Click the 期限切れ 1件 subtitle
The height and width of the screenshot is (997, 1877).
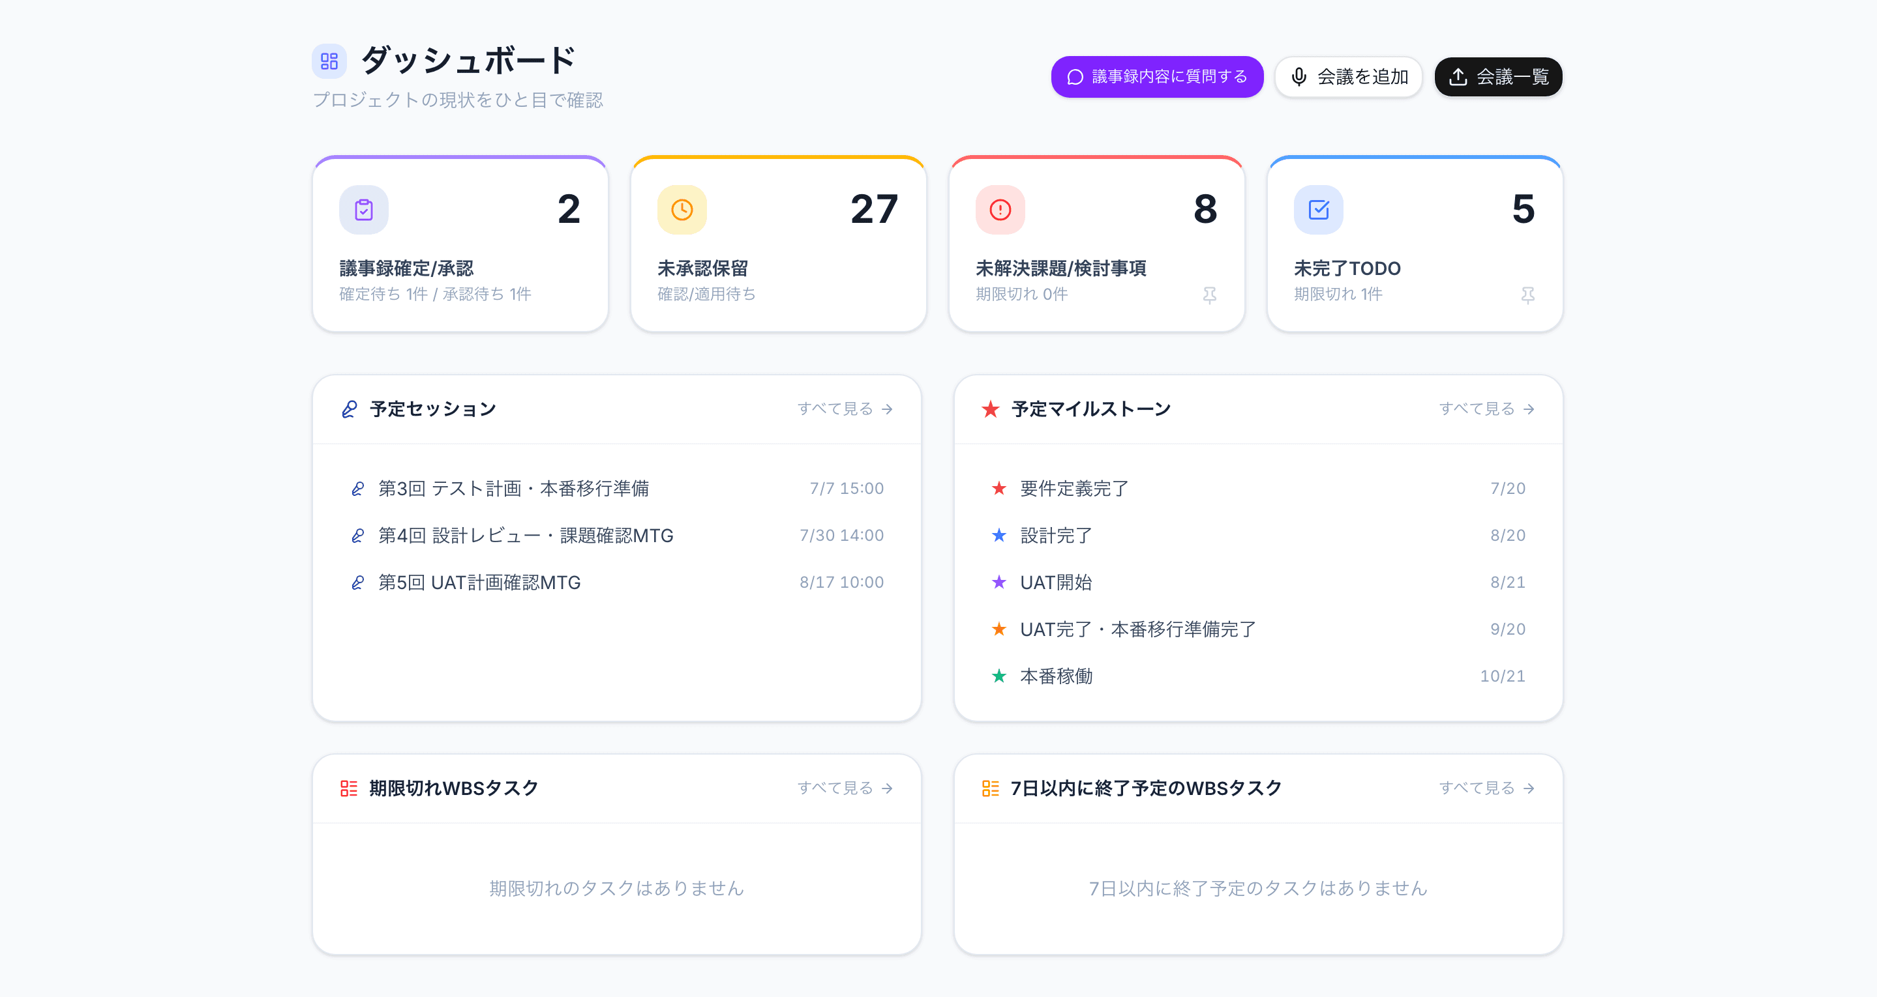click(x=1338, y=295)
